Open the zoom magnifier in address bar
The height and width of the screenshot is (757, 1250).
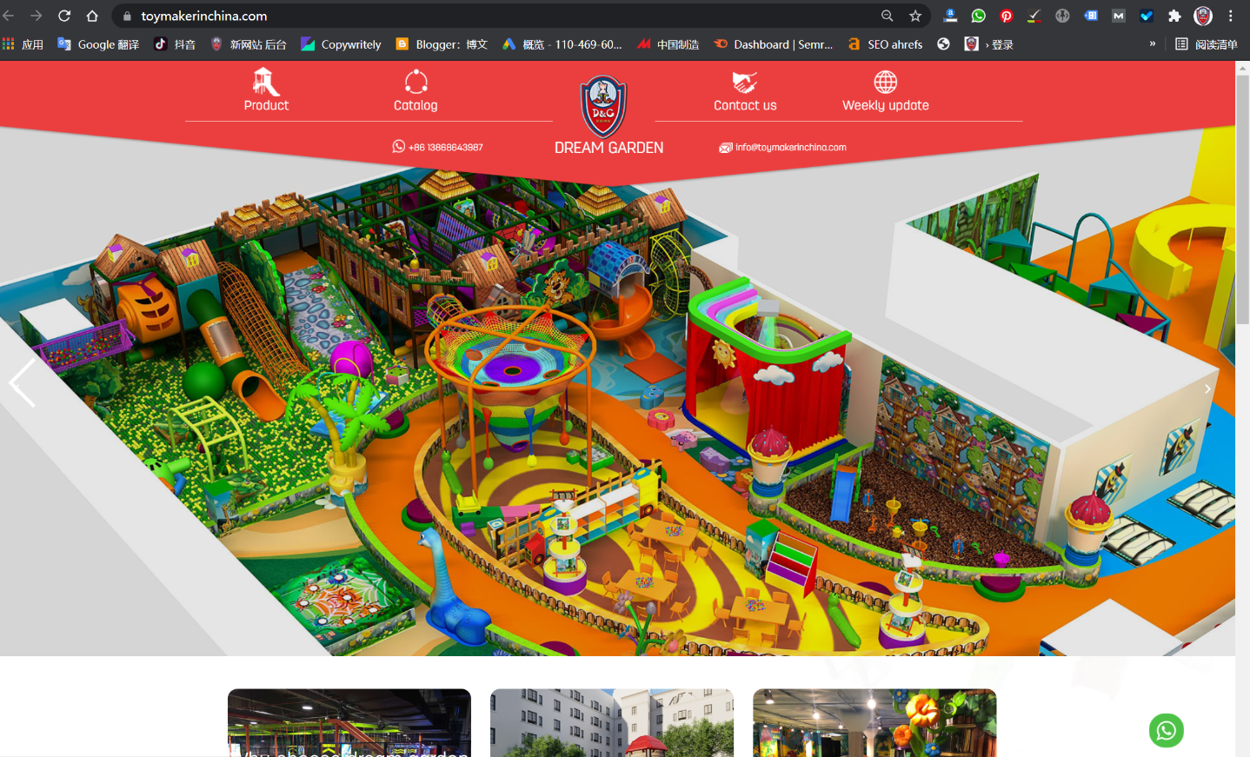coord(887,16)
